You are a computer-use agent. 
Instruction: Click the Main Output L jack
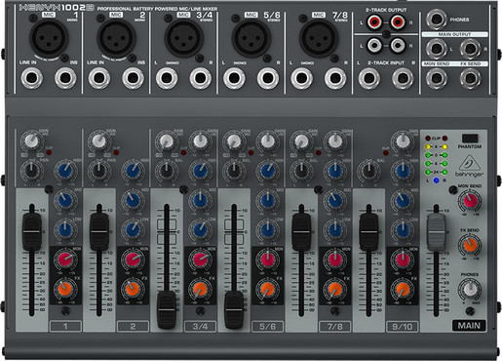coord(437,49)
